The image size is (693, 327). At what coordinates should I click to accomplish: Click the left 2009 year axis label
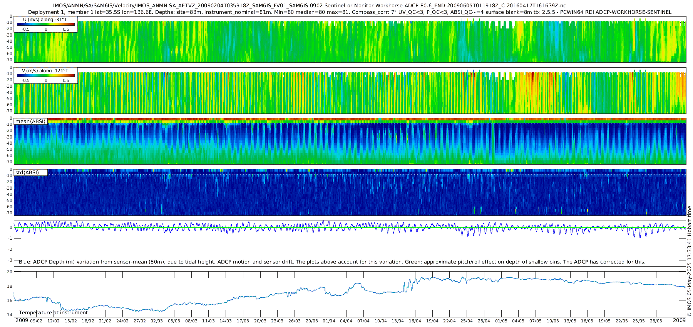[x=22, y=320]
